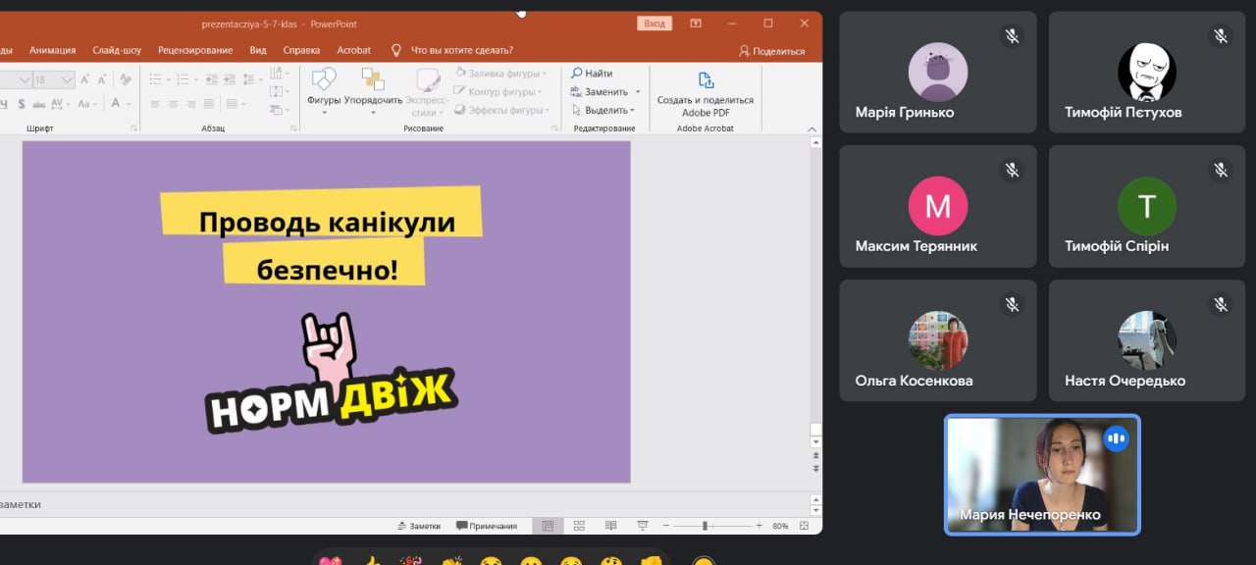Screen dimensions: 1256x565
Task: Toggle normal view button in status bar
Action: coord(548,526)
